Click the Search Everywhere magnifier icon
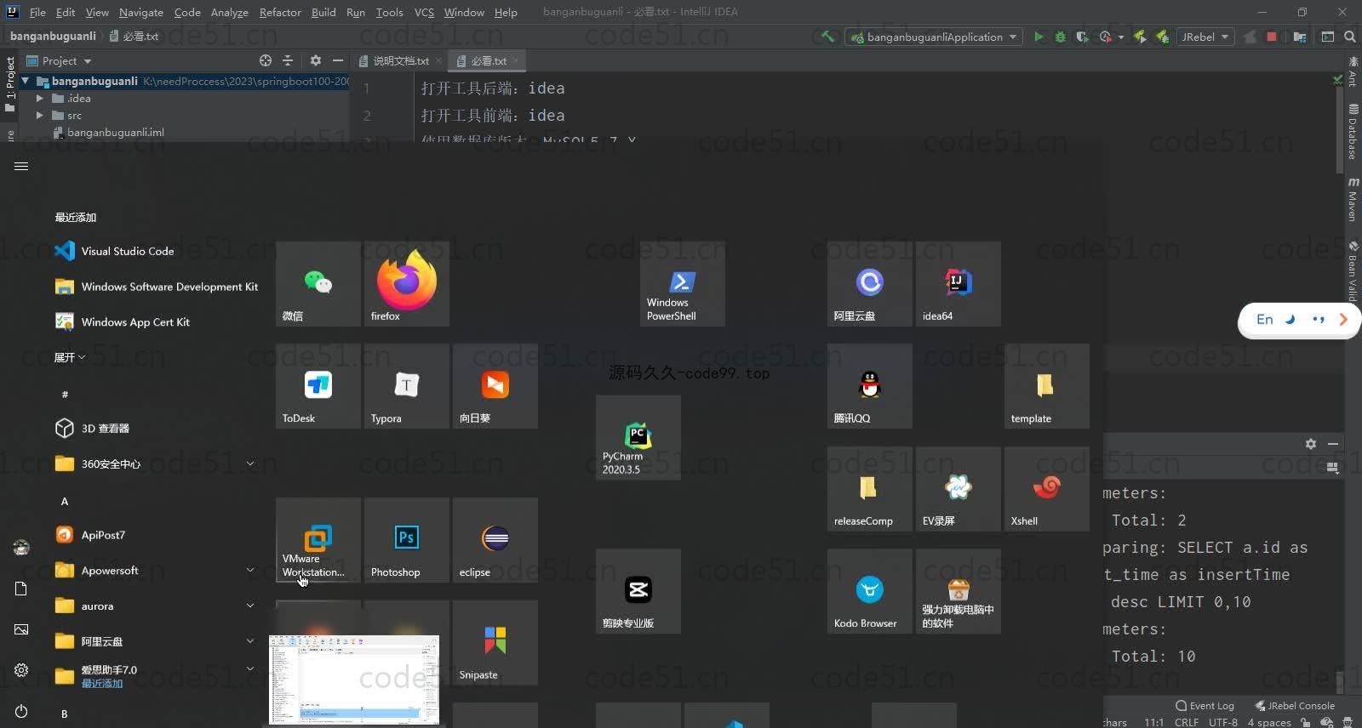 (1350, 37)
